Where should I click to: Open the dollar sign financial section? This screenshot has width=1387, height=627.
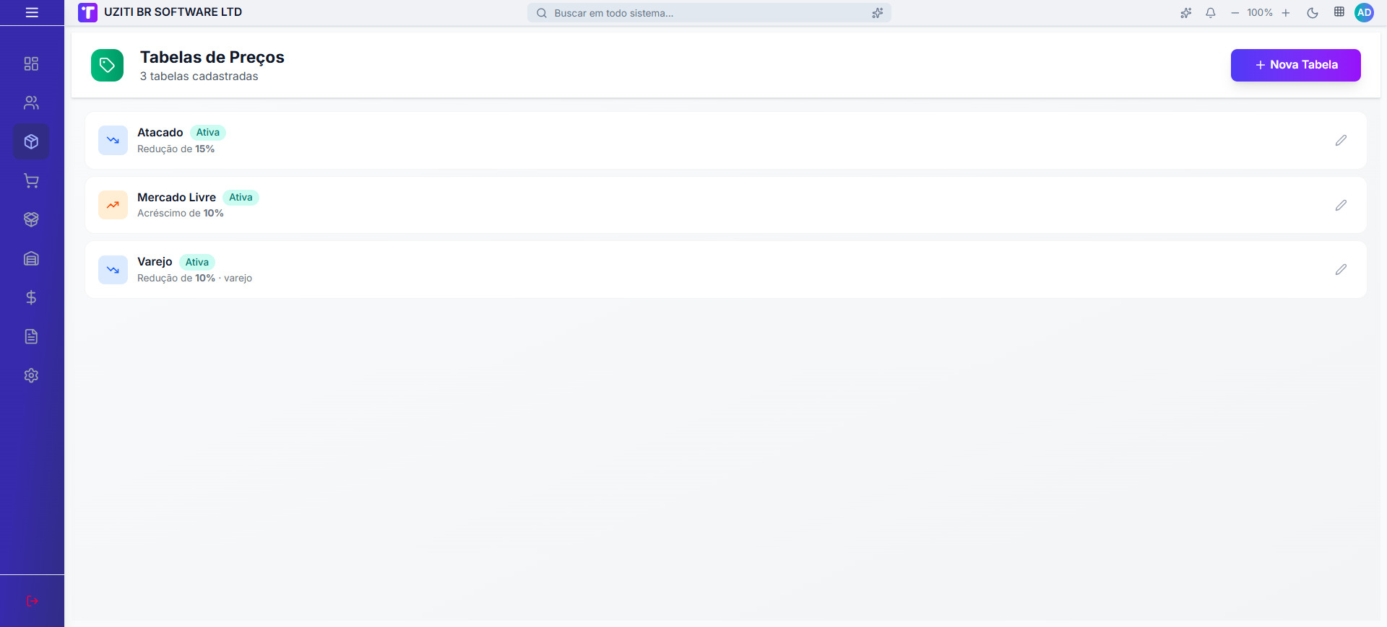(31, 297)
